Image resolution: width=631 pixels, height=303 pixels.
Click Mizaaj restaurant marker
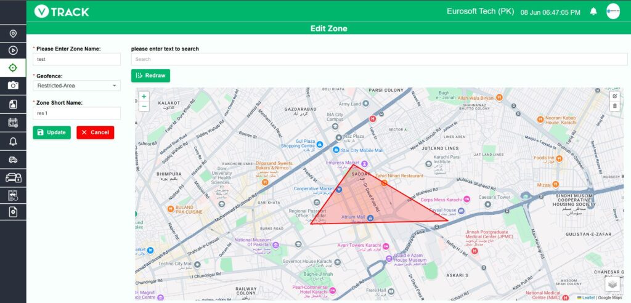click(555, 184)
